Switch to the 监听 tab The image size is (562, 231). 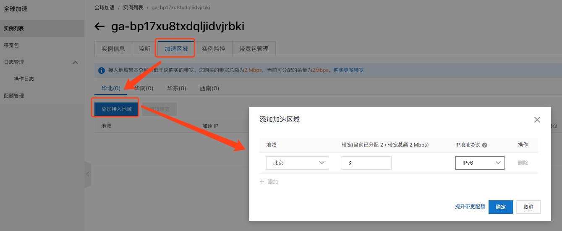[144, 49]
